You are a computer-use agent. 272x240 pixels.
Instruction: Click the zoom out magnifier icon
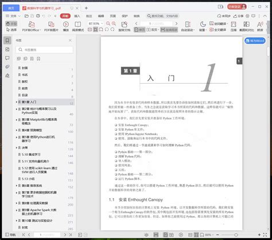pyautogui.click(x=108, y=23)
